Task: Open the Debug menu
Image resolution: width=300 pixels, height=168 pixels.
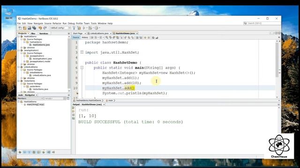Action: click(71, 23)
